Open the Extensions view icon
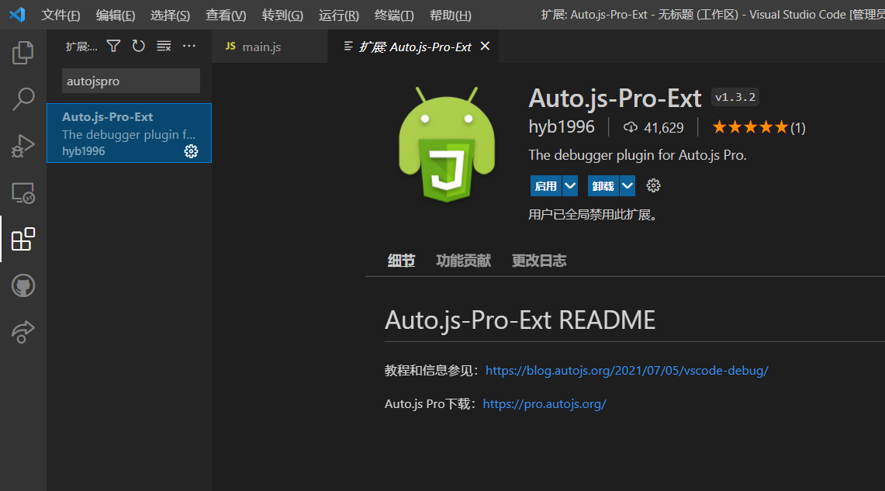 tap(23, 239)
